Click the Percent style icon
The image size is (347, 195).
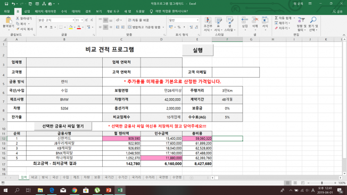tap(179, 27)
